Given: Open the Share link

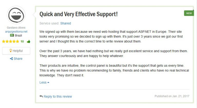Looking at the screenshot, I should pos(18,59).
